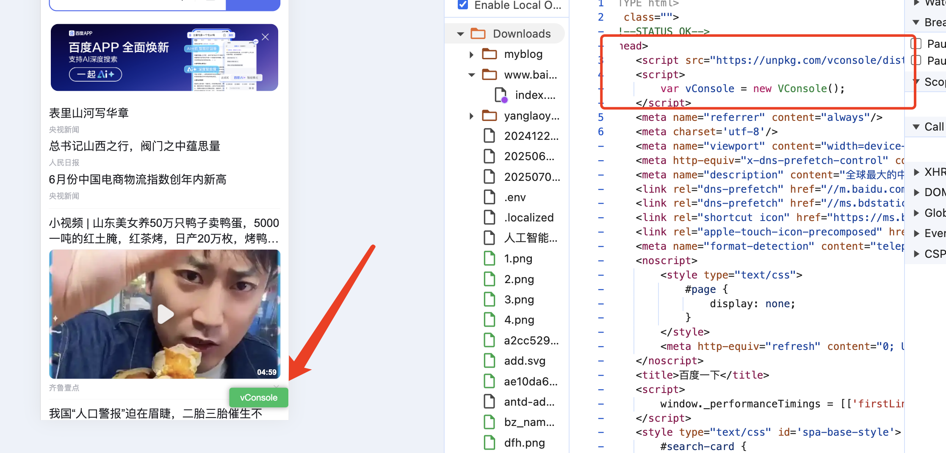Select the .localized file icon
The image size is (946, 453).
(x=490, y=217)
